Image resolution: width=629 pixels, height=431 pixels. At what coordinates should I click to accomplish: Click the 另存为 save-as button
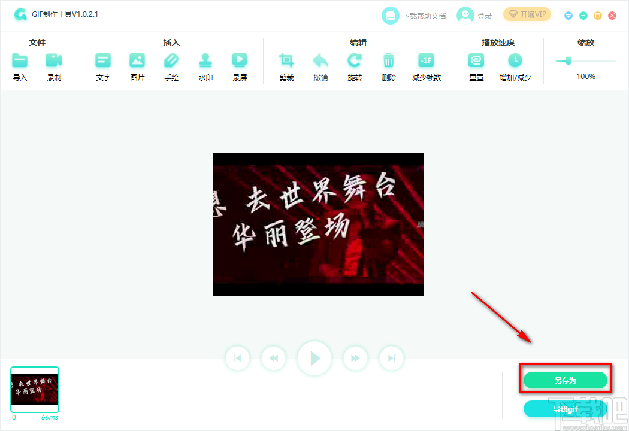pos(565,380)
